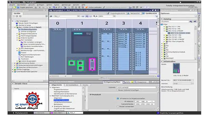Enable the Router verwenden checkbox
Viewport: 211px width, 115px height.
tap(118, 107)
